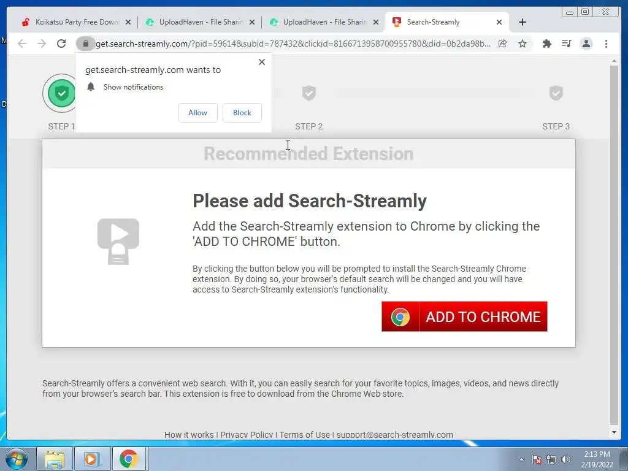Open Windows Media Player from taskbar

point(92,459)
